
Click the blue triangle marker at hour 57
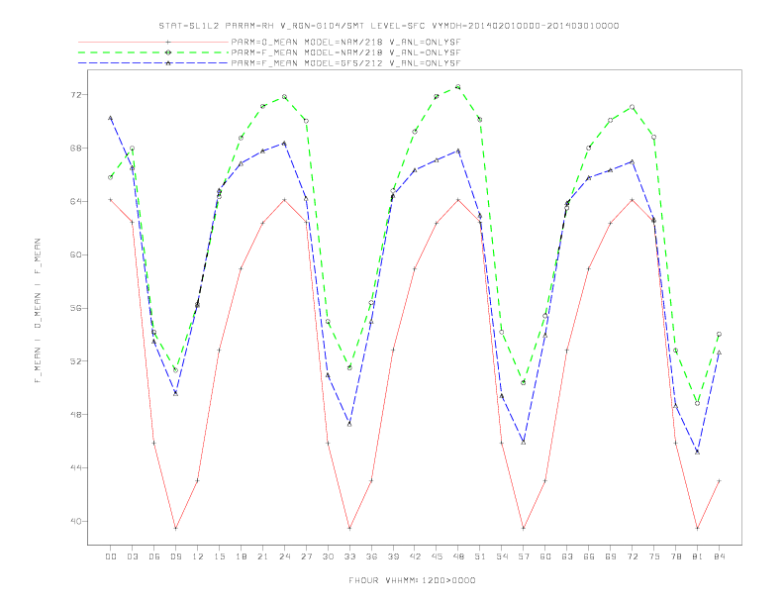click(524, 443)
